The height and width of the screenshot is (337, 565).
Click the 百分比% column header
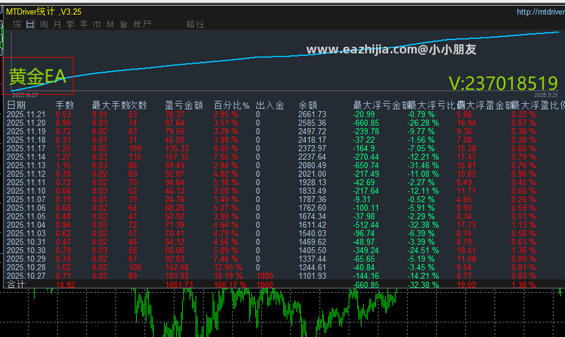coord(231,105)
